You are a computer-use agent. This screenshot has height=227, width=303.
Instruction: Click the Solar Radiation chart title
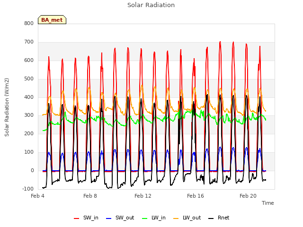pos(151,5)
